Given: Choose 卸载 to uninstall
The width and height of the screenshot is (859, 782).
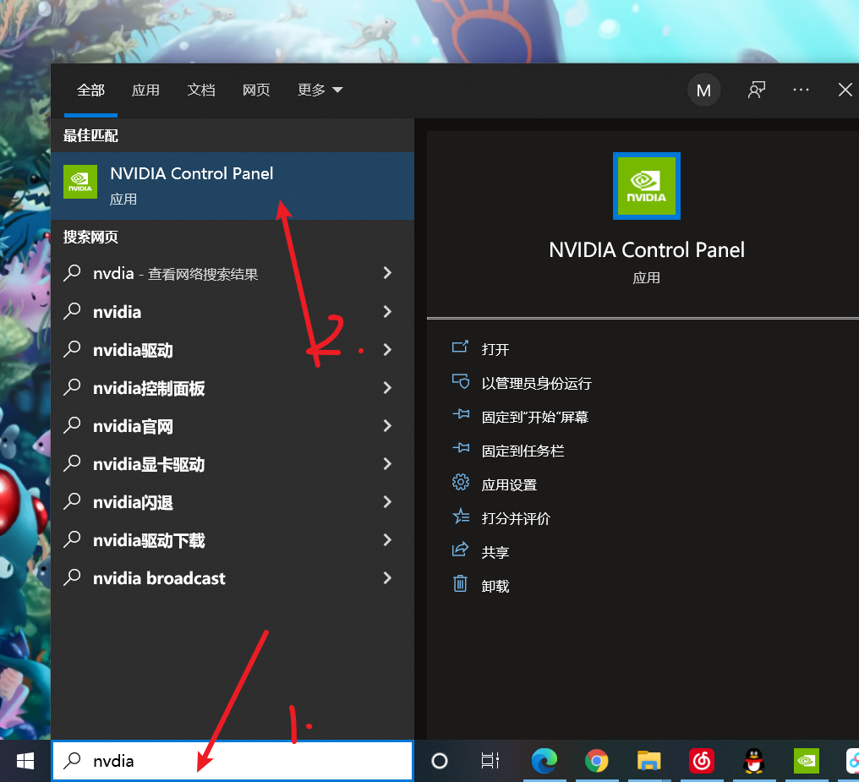Looking at the screenshot, I should [x=495, y=587].
